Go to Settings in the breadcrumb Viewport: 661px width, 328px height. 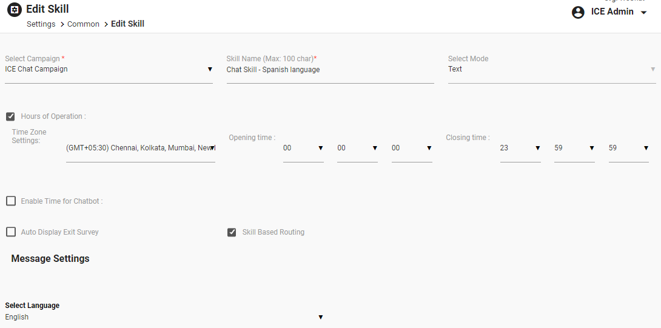click(x=41, y=24)
